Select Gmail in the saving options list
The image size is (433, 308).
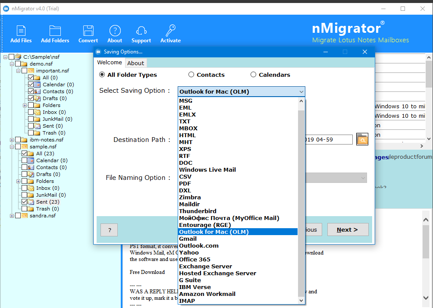click(x=238, y=239)
